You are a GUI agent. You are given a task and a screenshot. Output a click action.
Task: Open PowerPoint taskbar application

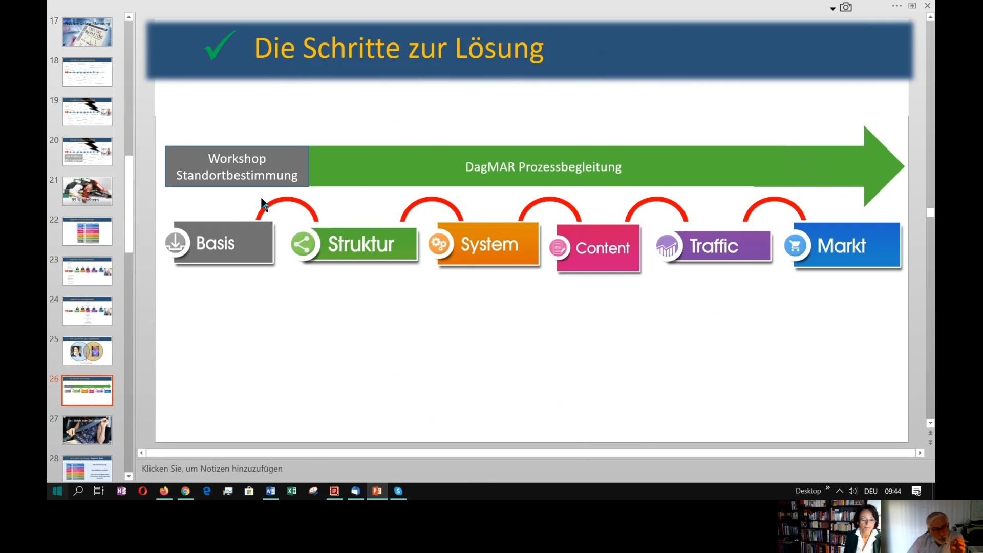[x=377, y=491]
